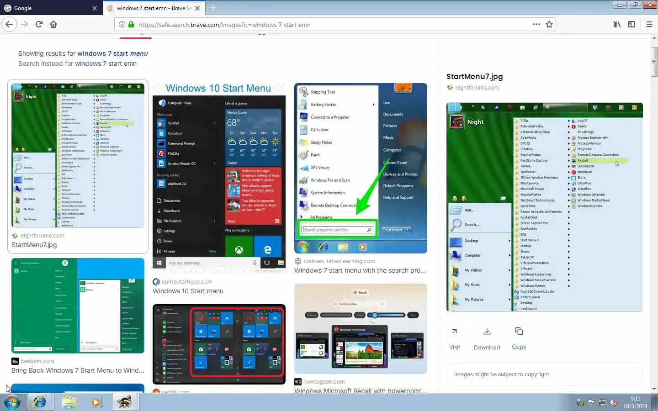Open the Microsoft Recall powerpoint thumbnail
Viewport: 658px width, 411px height.
[x=361, y=329]
